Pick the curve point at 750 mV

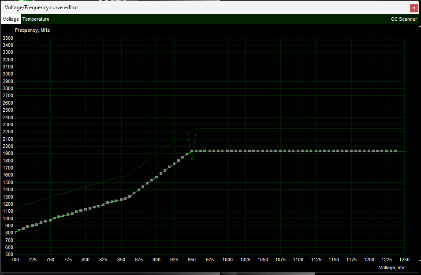pos(50,220)
